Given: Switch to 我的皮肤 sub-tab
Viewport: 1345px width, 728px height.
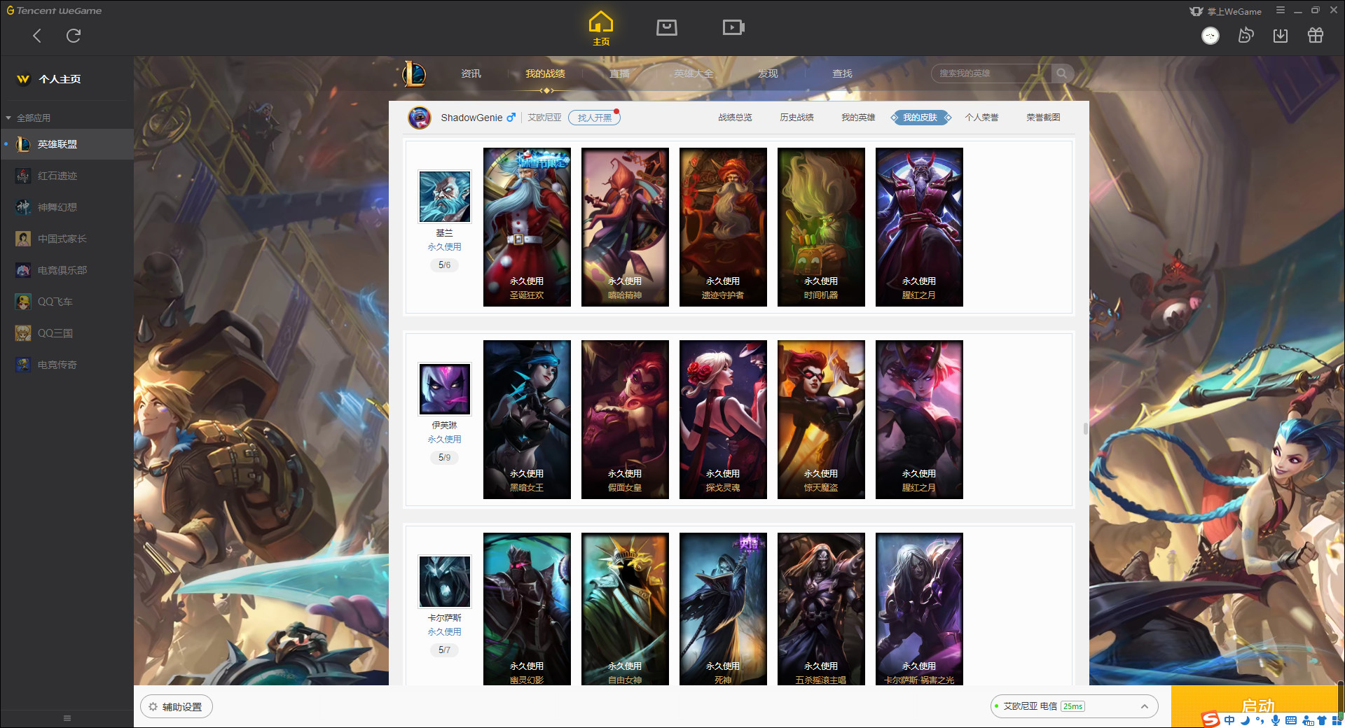Looking at the screenshot, I should tap(920, 118).
